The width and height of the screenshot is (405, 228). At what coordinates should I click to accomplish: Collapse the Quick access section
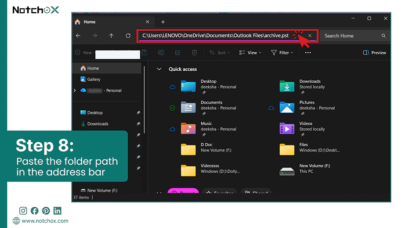coord(159,69)
